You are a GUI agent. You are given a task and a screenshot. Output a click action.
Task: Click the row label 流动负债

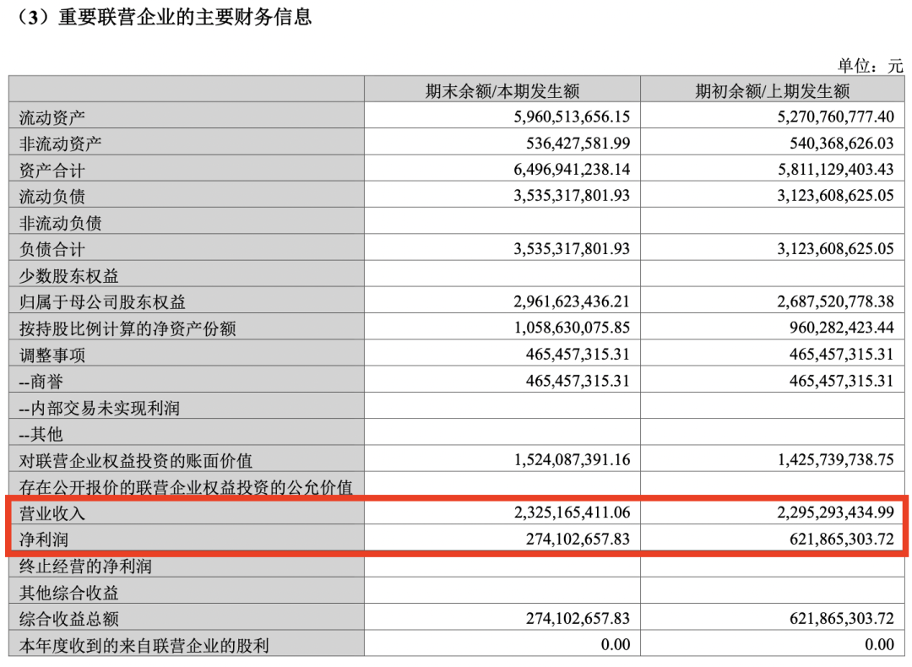[x=52, y=197]
